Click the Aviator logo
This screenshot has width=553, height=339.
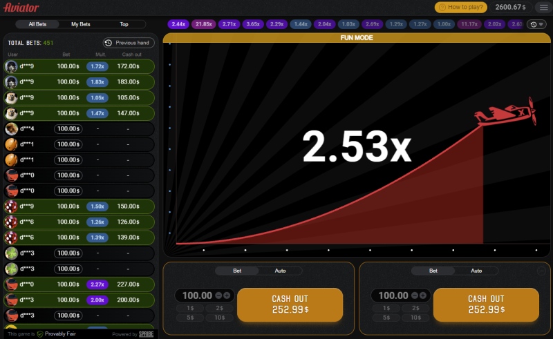click(x=21, y=7)
